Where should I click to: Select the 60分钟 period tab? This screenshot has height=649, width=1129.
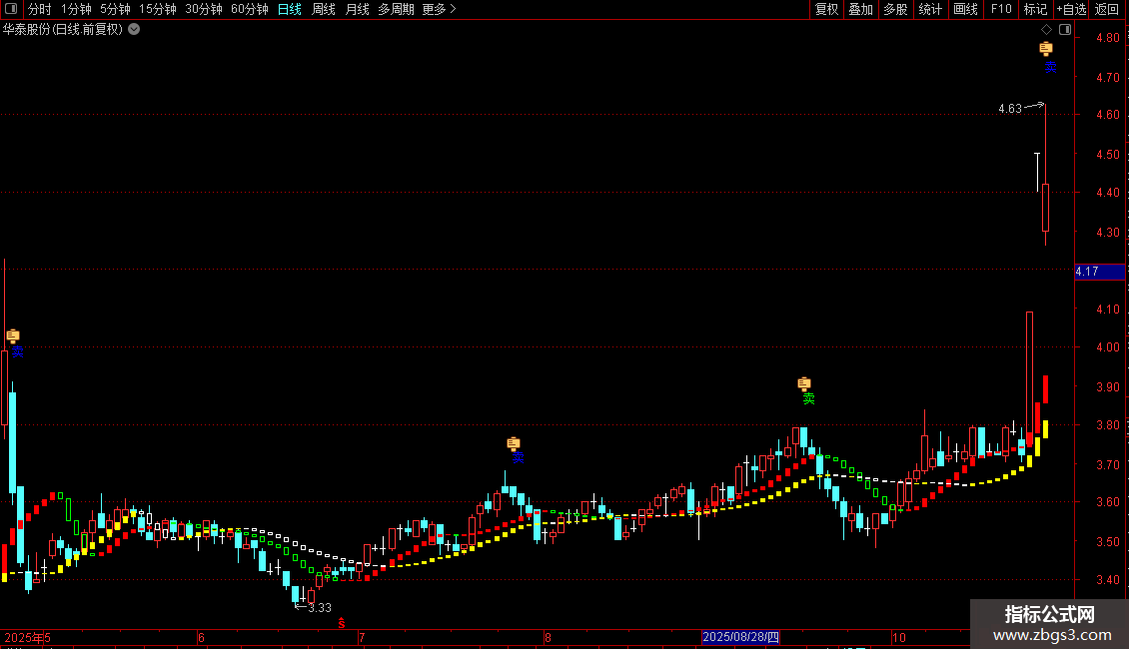click(x=250, y=9)
